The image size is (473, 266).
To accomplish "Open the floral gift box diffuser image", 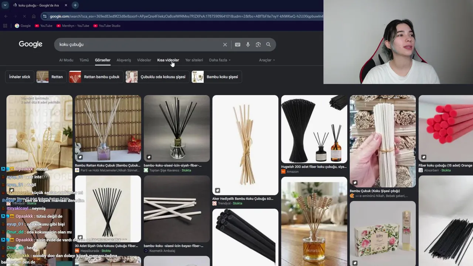I will [383, 233].
